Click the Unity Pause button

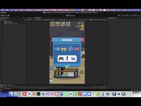(x=70, y=16)
